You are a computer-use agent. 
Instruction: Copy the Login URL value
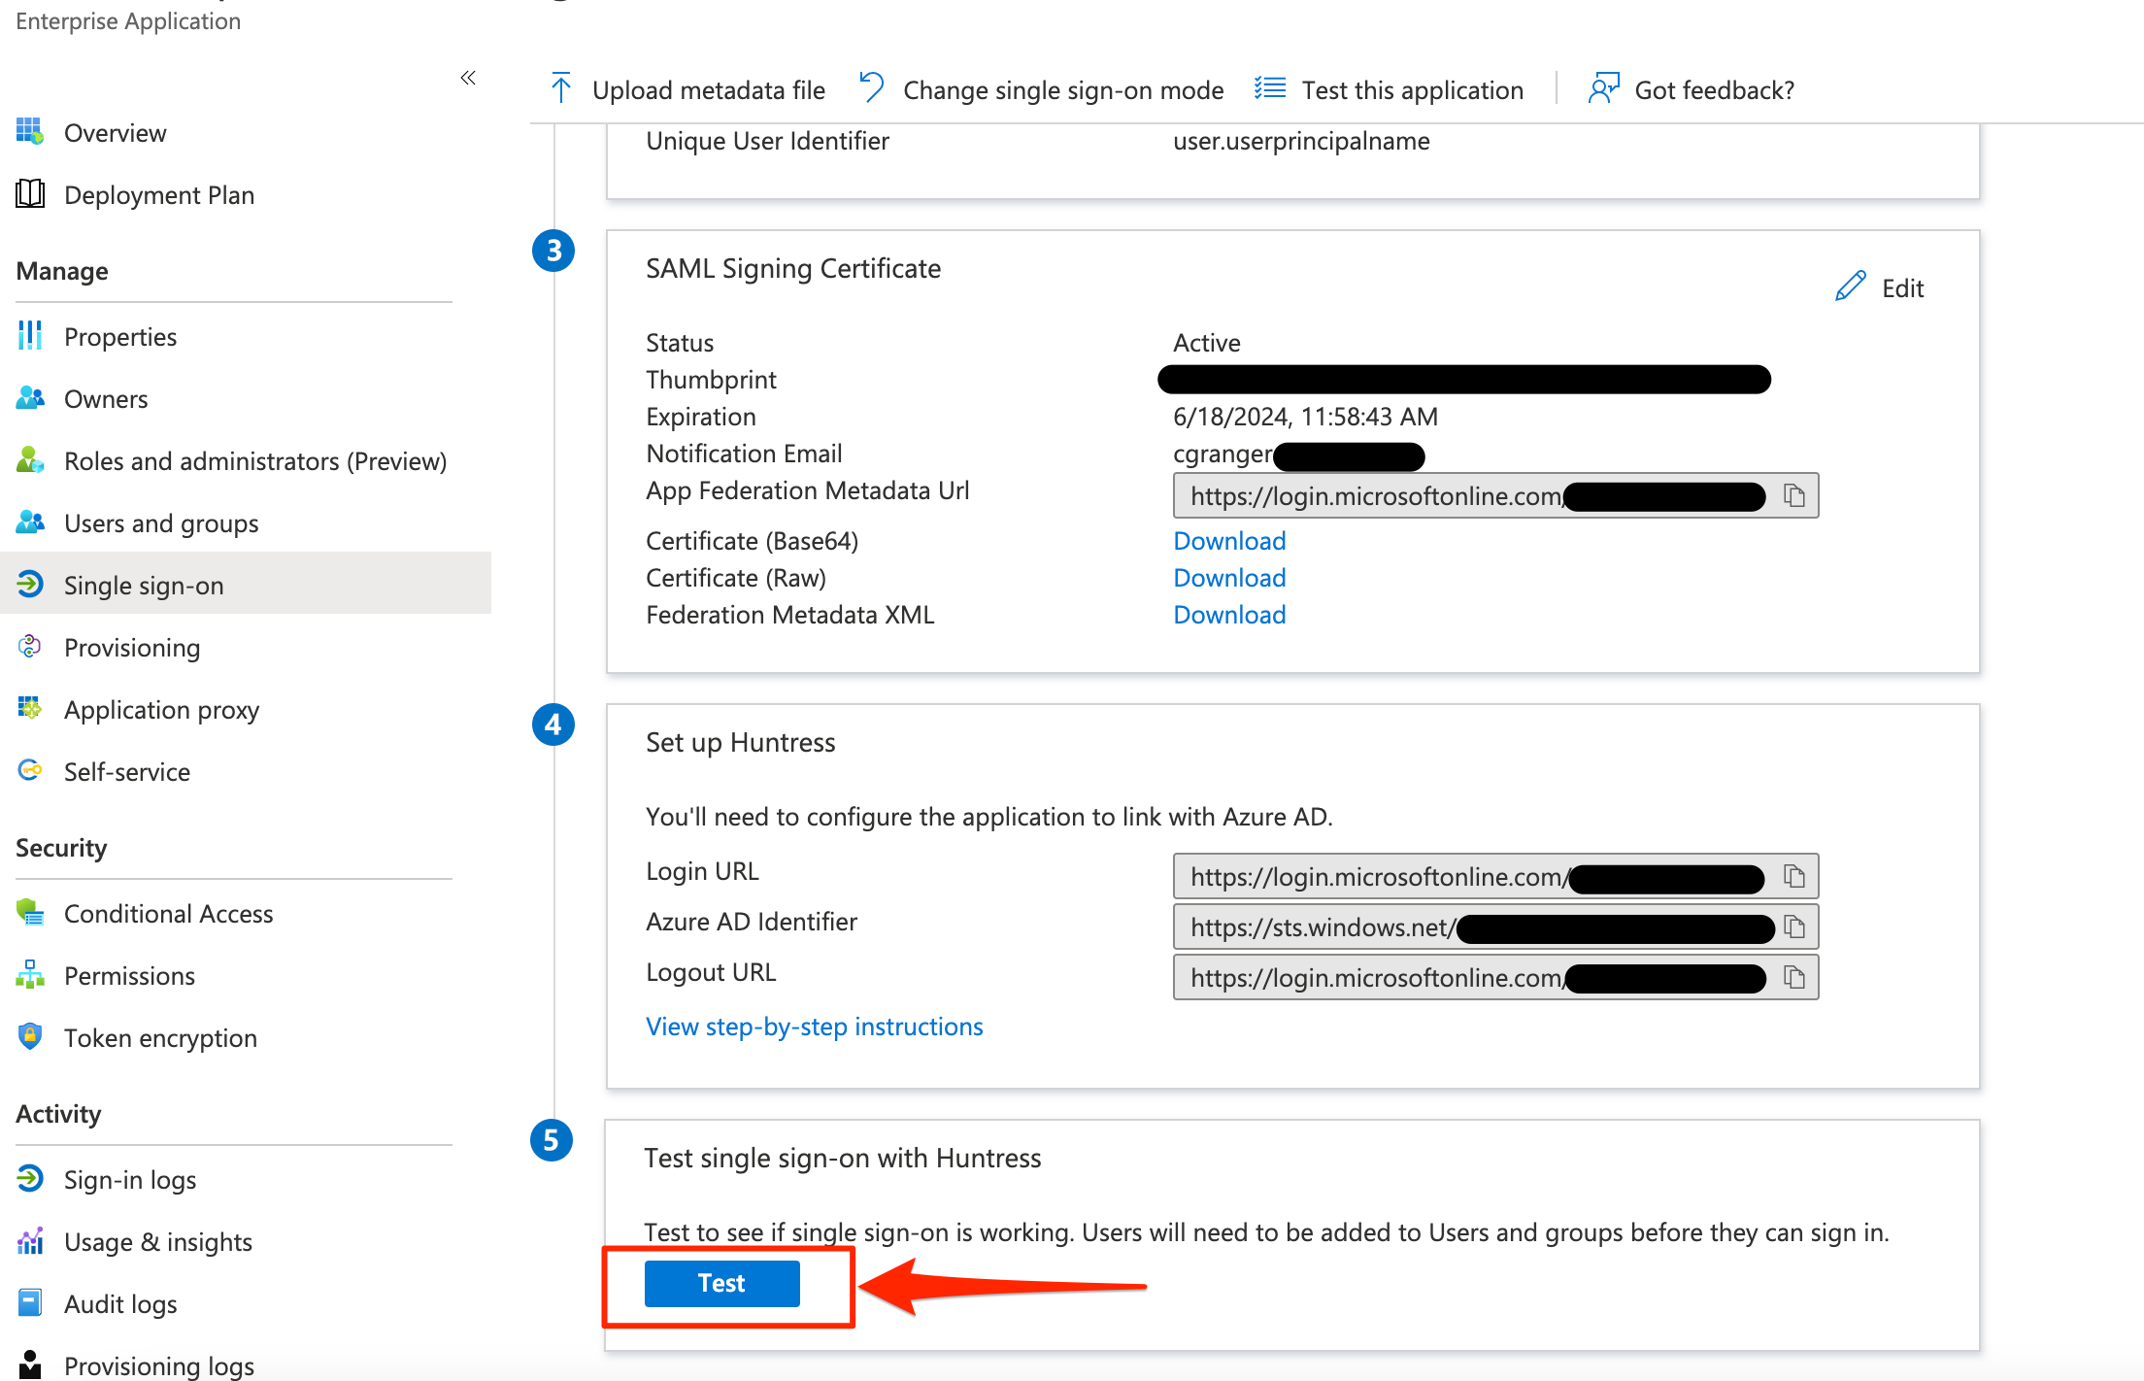click(x=1794, y=877)
